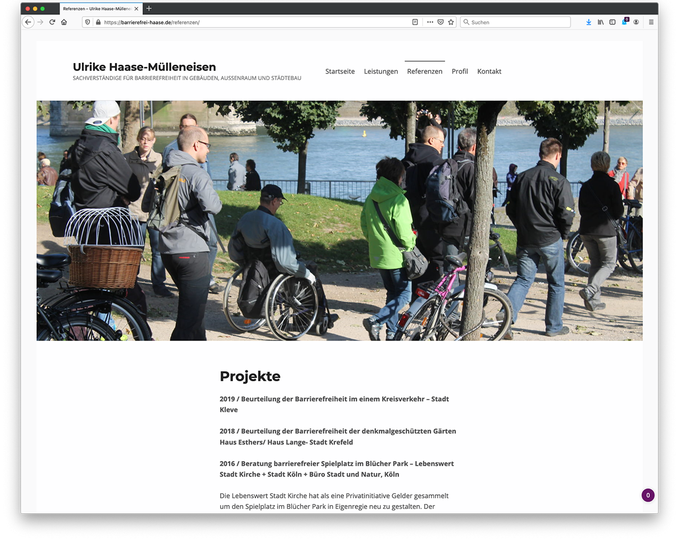Click the 2018 Haus Esthers/Haus Lange Krefeld entry

coord(338,437)
